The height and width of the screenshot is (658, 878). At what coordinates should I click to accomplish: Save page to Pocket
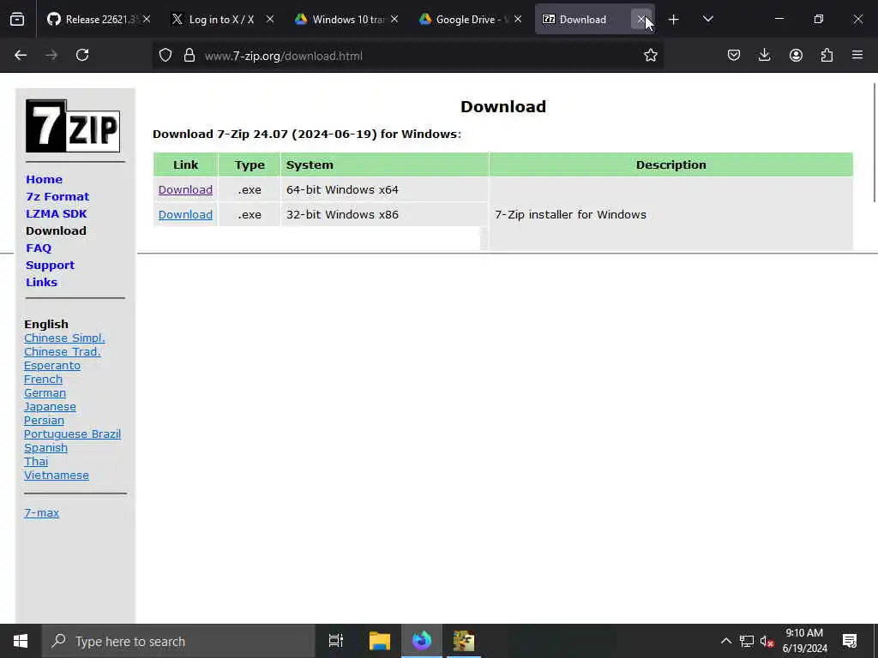pos(734,55)
